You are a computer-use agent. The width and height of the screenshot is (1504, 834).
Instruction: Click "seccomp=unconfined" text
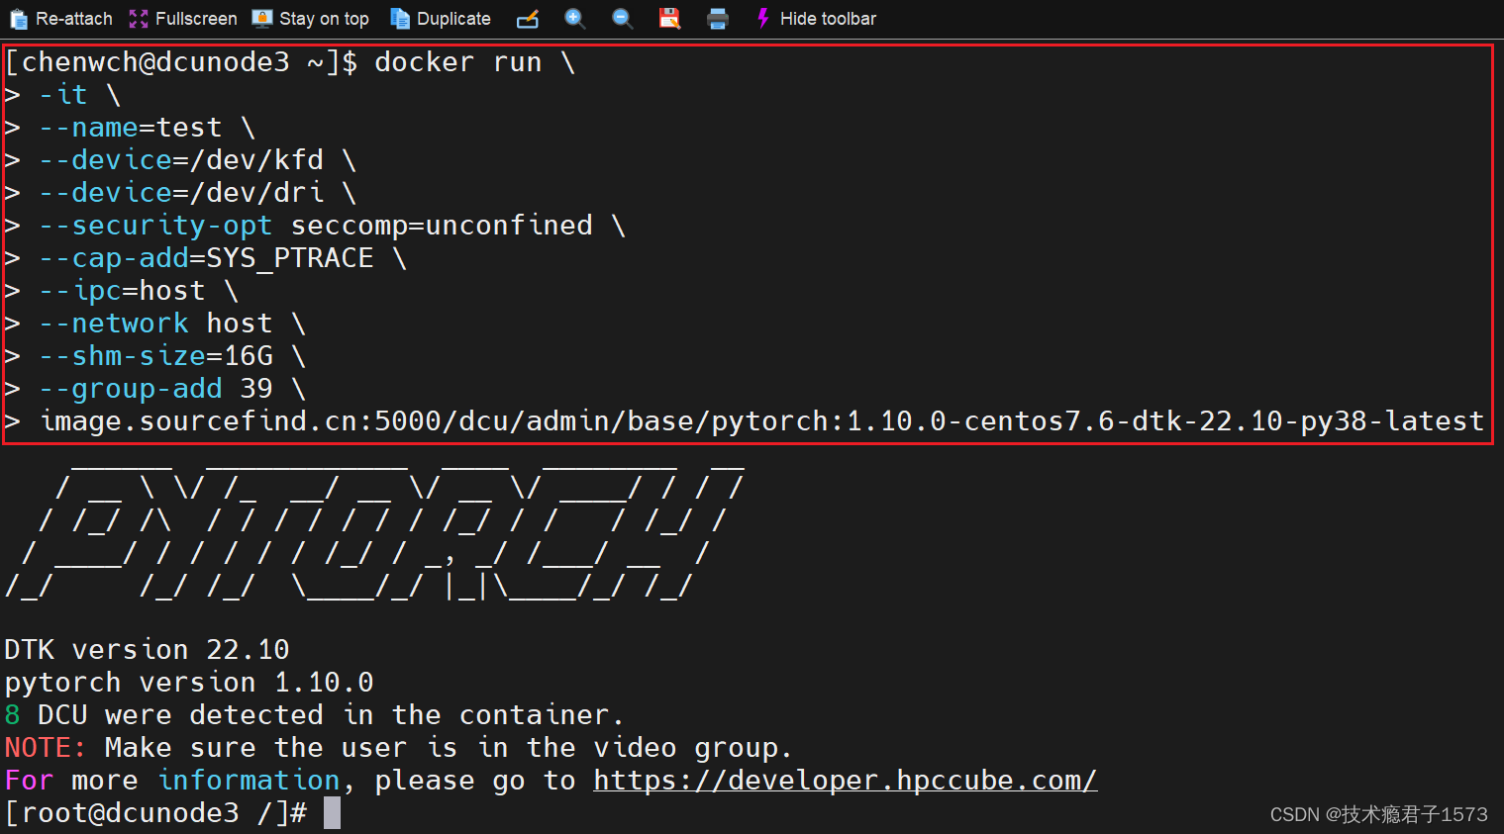pos(442,226)
